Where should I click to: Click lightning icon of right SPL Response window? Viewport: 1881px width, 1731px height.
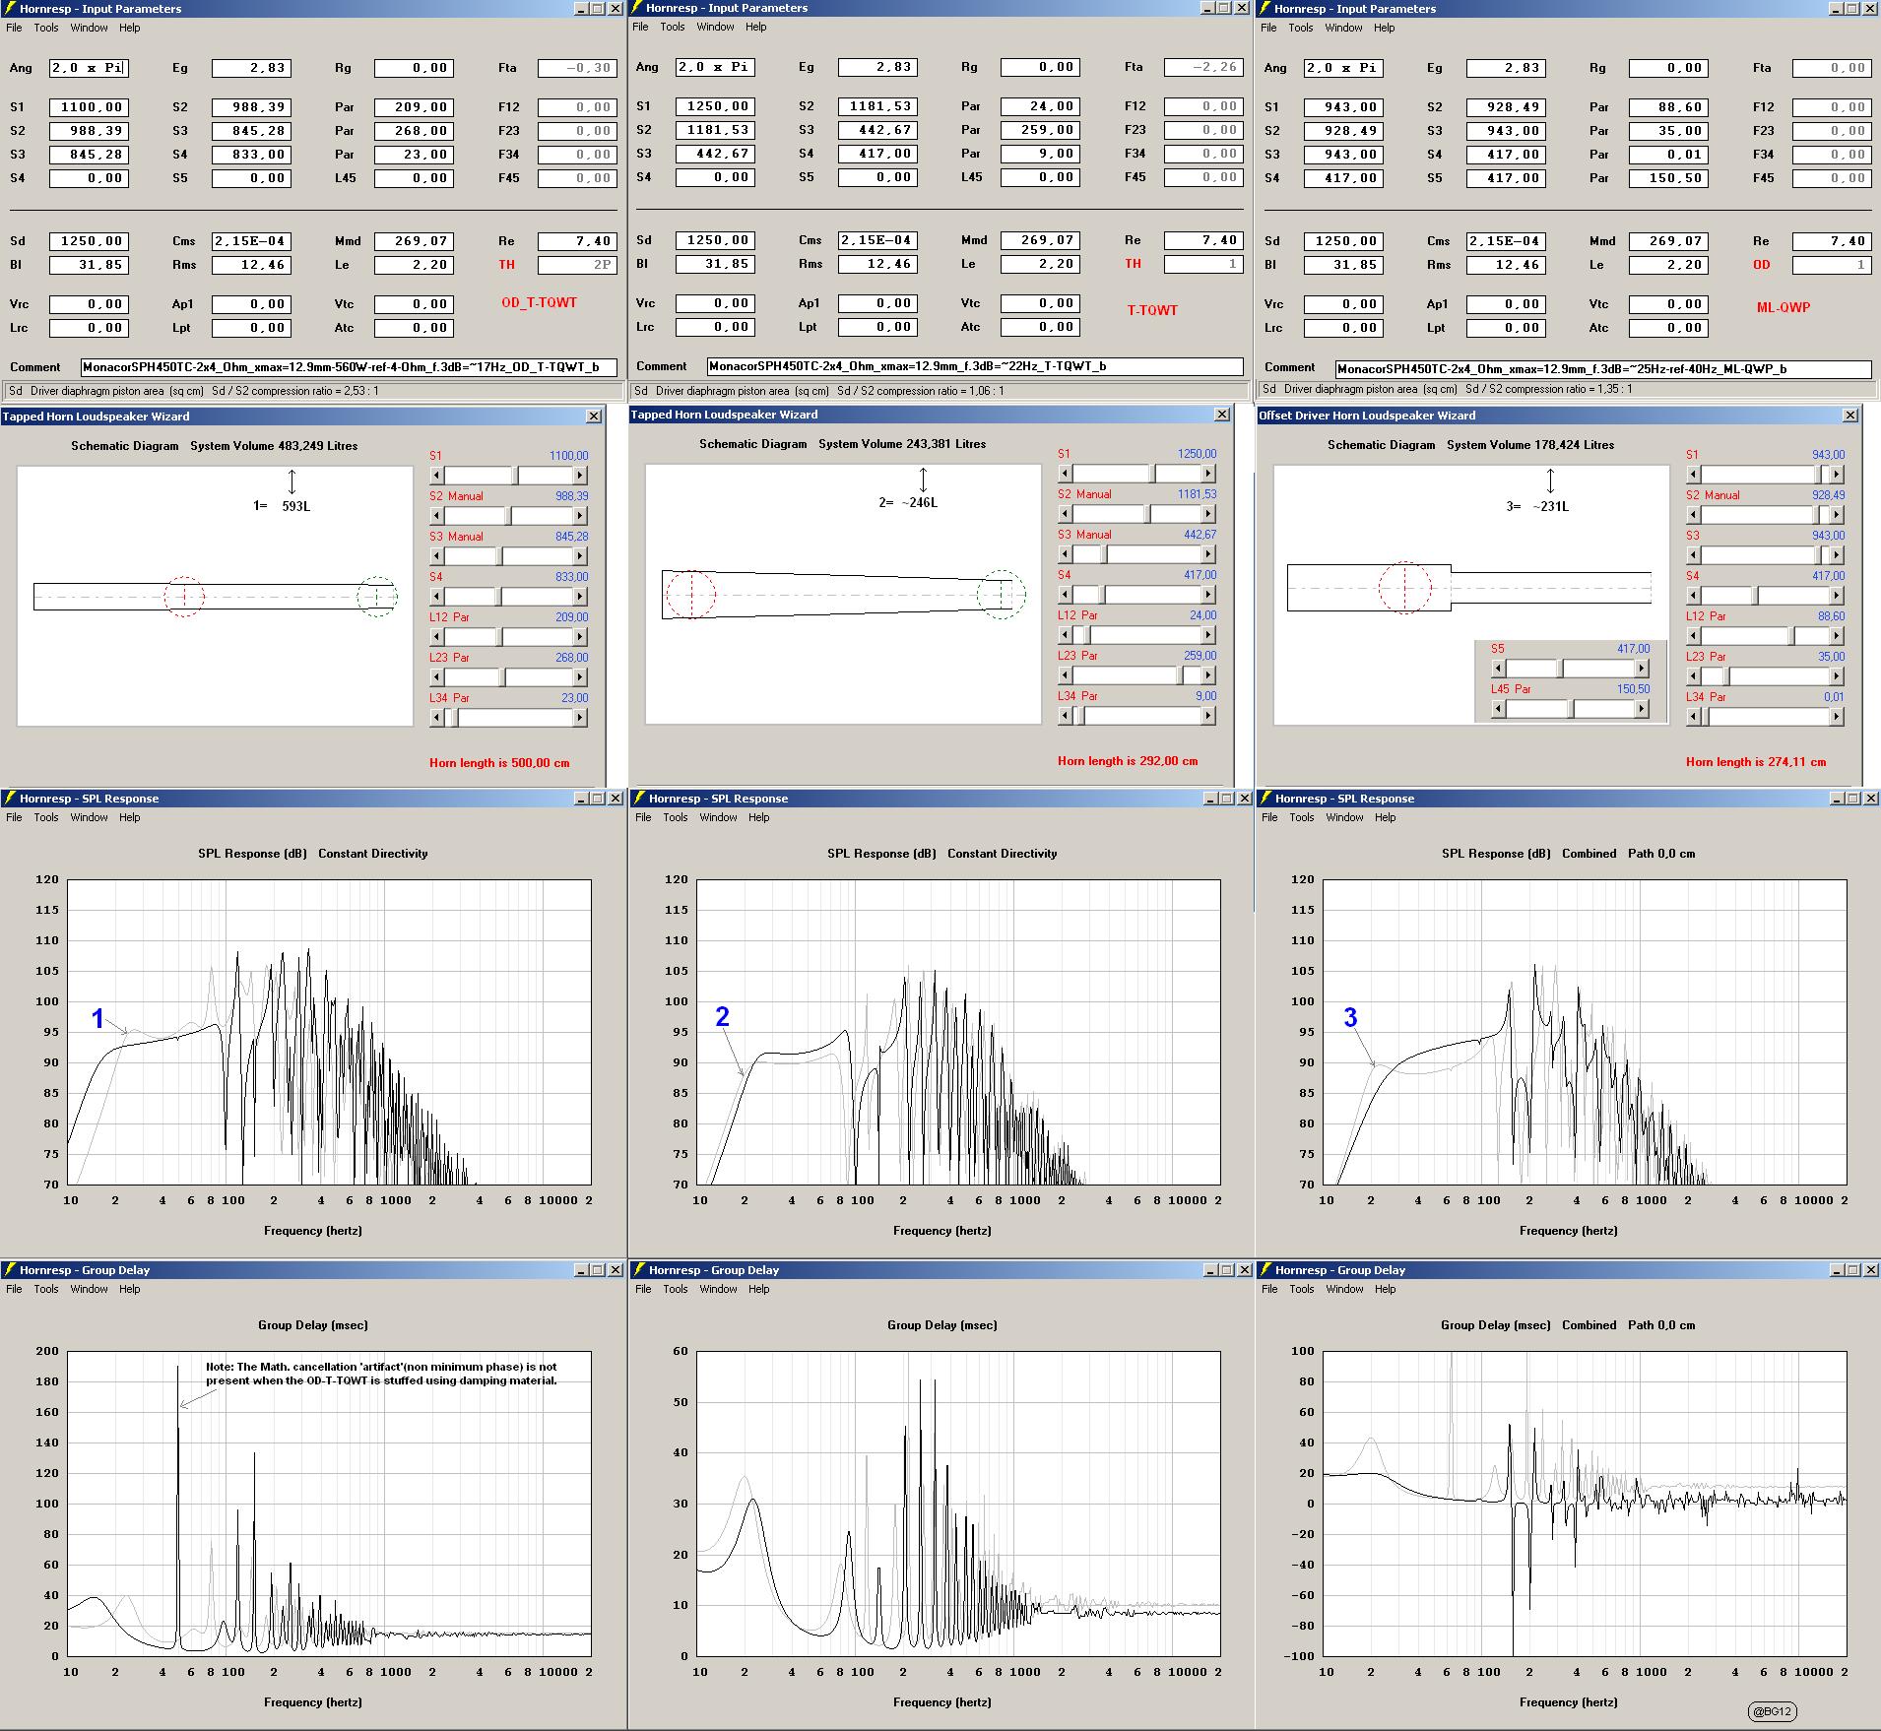click(x=1265, y=799)
